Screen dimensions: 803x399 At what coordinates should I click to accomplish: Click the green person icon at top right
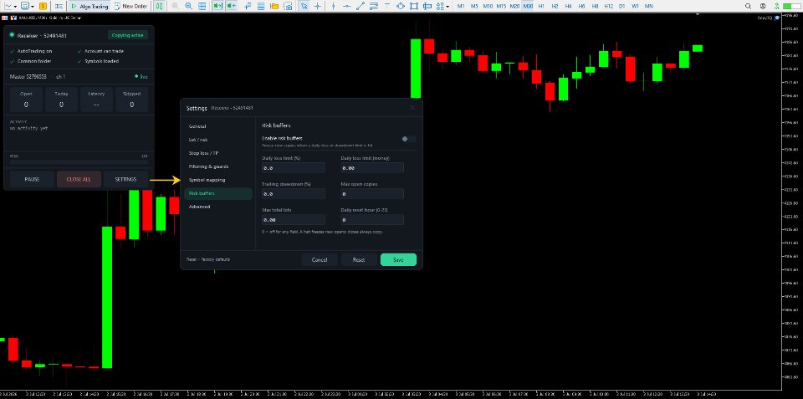tap(777, 6)
